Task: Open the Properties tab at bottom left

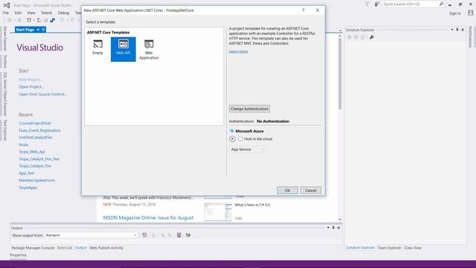Action: pos(18,255)
